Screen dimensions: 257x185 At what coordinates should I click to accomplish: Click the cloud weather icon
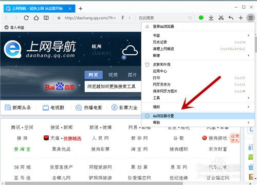tap(130, 50)
